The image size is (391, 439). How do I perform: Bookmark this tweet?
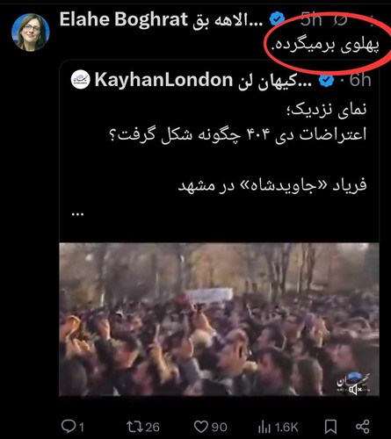click(x=330, y=427)
